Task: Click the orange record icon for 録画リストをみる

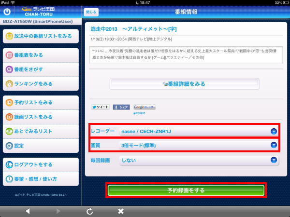Action: pos(9,117)
